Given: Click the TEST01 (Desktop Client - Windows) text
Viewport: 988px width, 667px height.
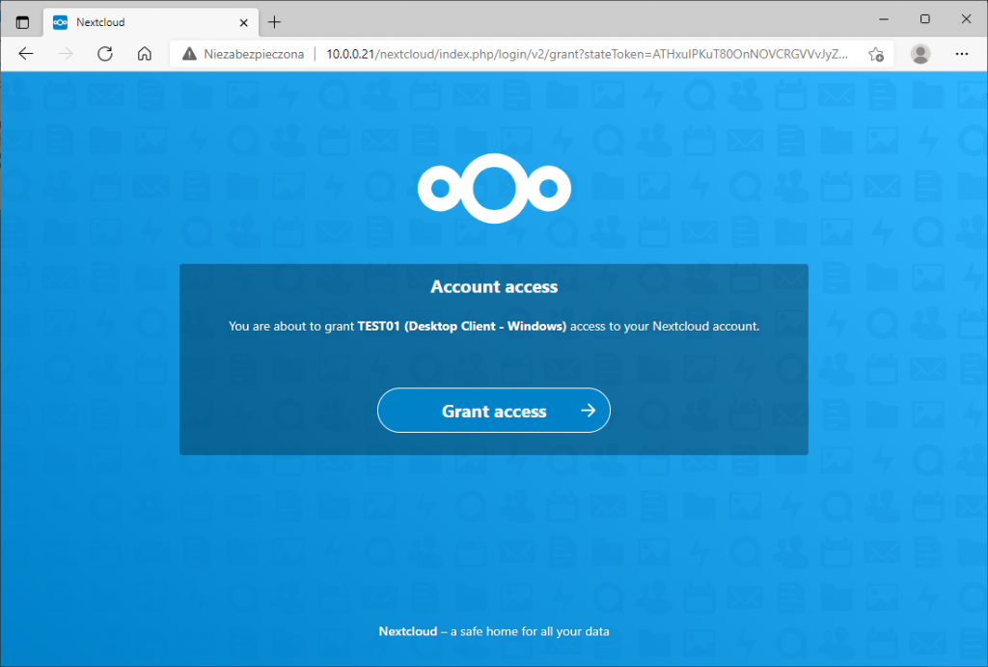Looking at the screenshot, I should tap(462, 326).
